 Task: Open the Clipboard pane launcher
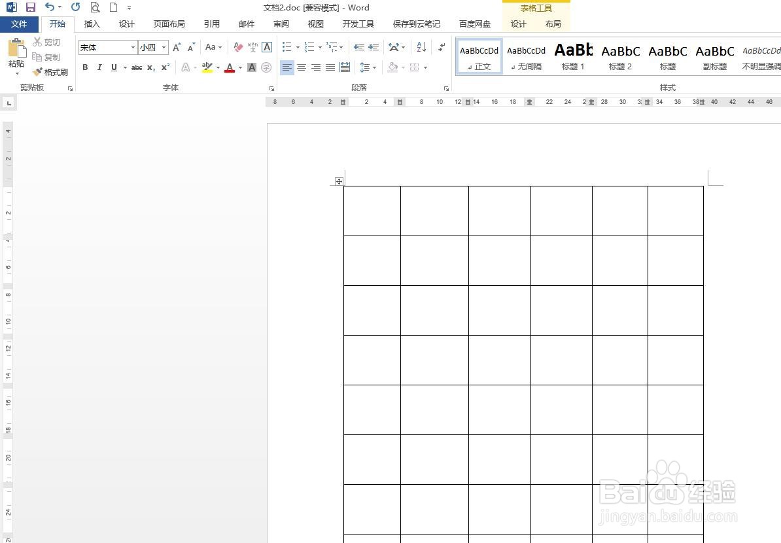pyautogui.click(x=70, y=88)
